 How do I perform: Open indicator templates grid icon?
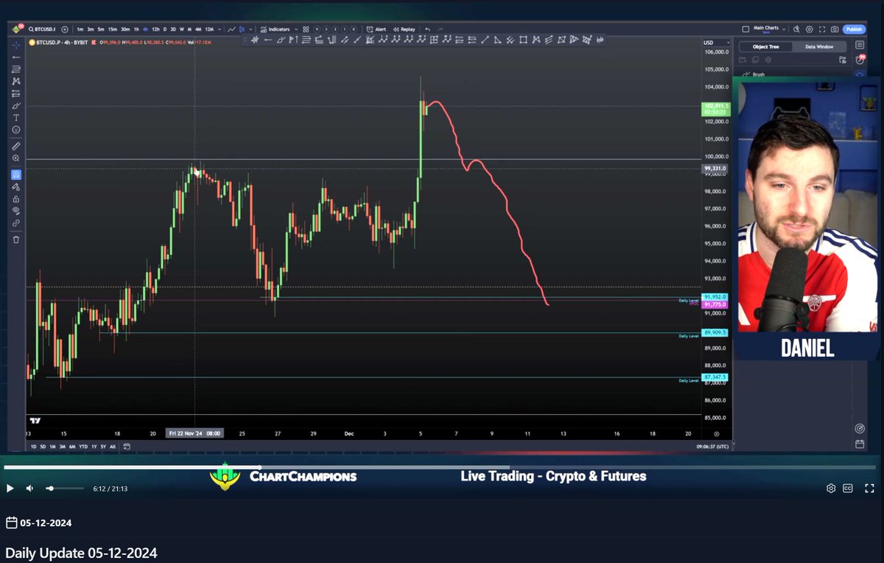[306, 29]
